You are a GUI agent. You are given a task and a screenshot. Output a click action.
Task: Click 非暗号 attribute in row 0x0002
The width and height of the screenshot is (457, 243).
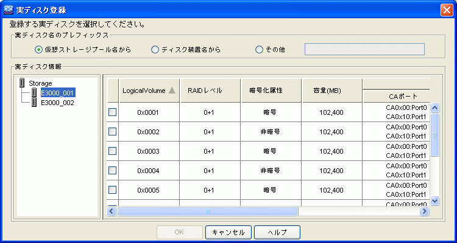point(270,132)
